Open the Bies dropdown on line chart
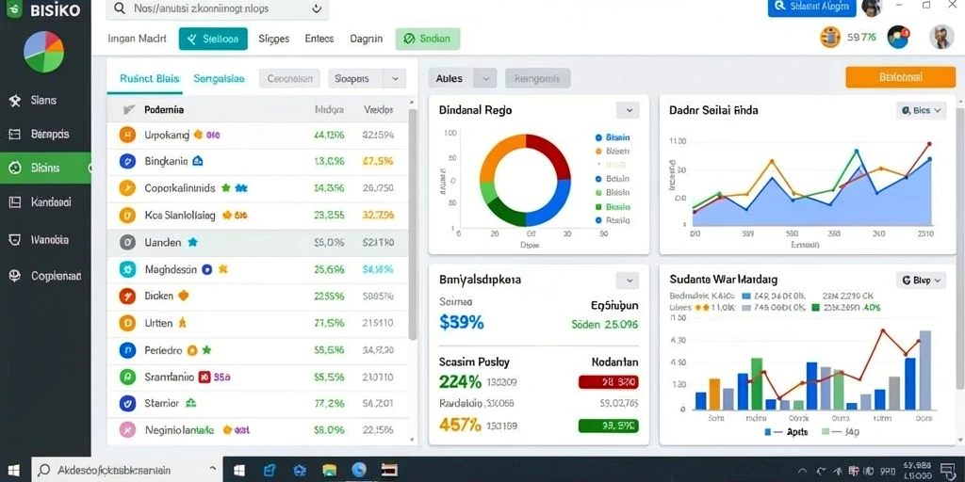The height and width of the screenshot is (482, 965). [x=922, y=111]
